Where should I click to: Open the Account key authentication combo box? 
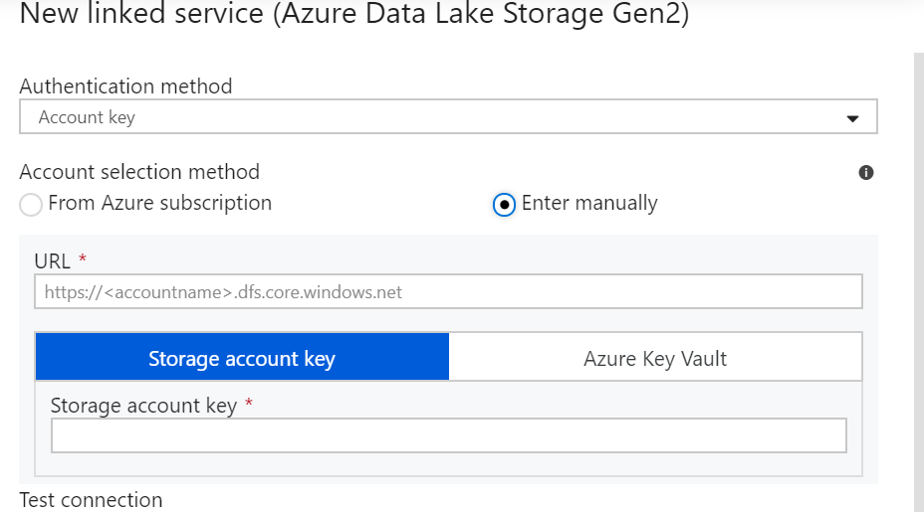(448, 116)
